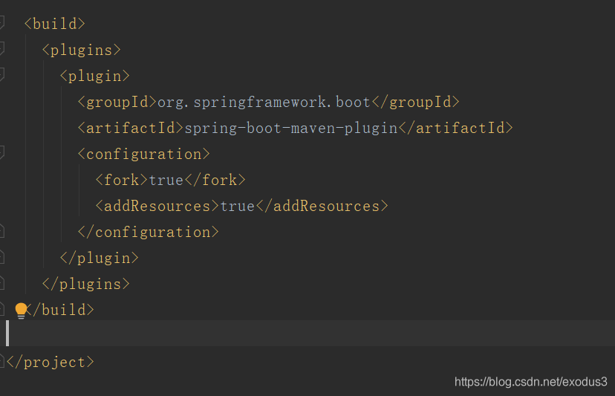Click the yellow lightbulb quick-fix icon

pyautogui.click(x=22, y=311)
